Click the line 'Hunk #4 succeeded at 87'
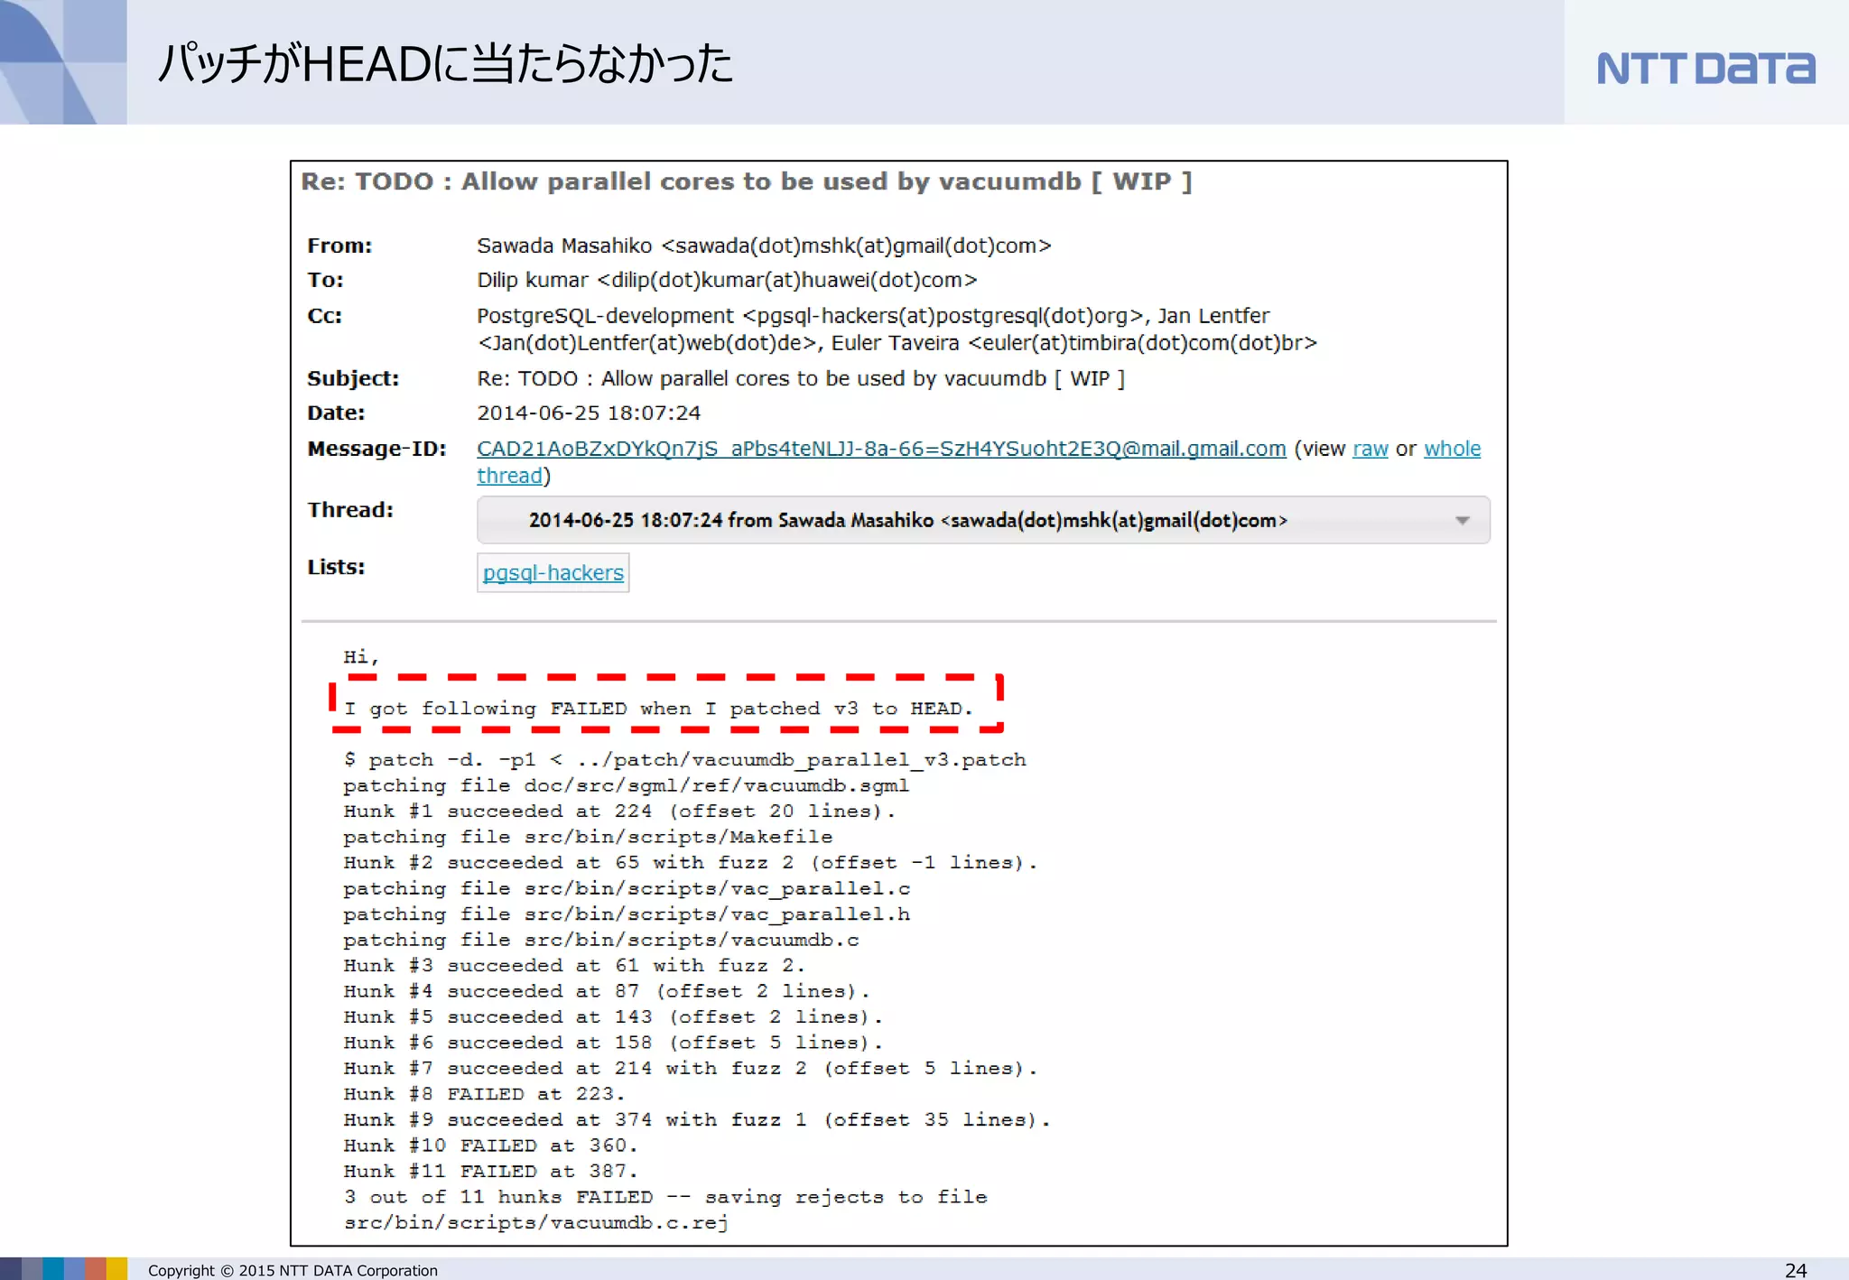The width and height of the screenshot is (1849, 1280). click(607, 991)
